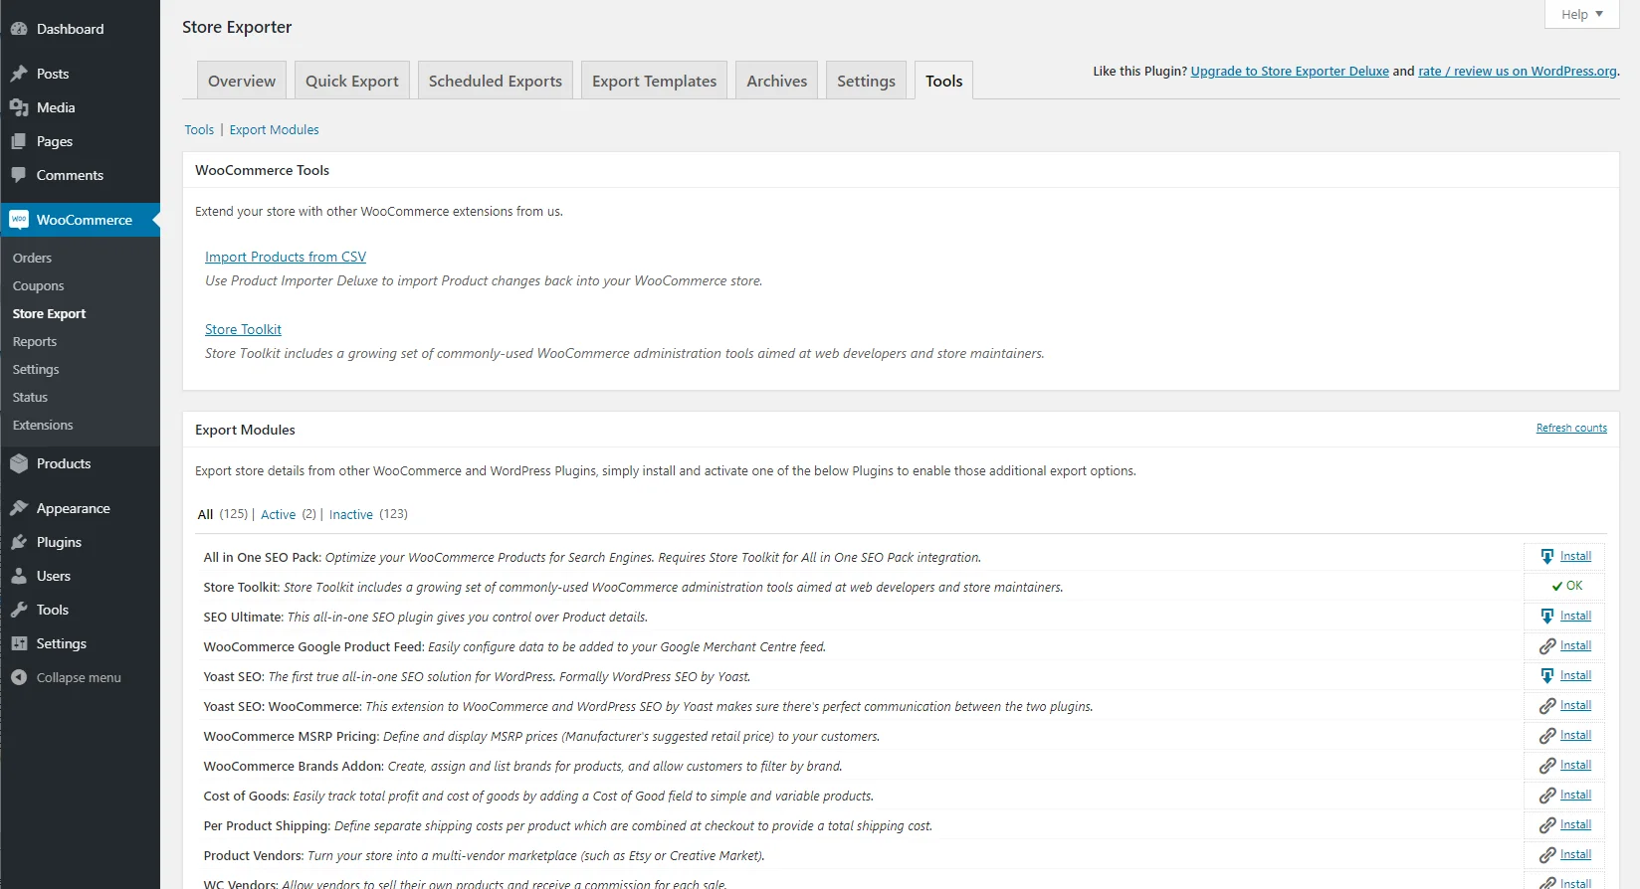Filter modules by Active
Viewport: 1640px width, 889px height.
pos(278,514)
